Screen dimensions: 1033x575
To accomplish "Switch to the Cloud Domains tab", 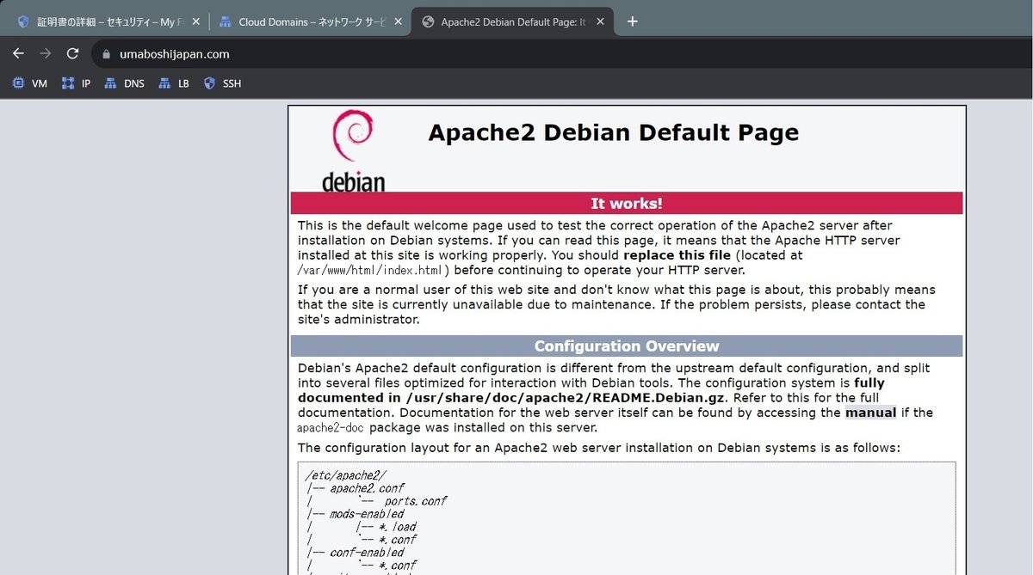I will [310, 22].
